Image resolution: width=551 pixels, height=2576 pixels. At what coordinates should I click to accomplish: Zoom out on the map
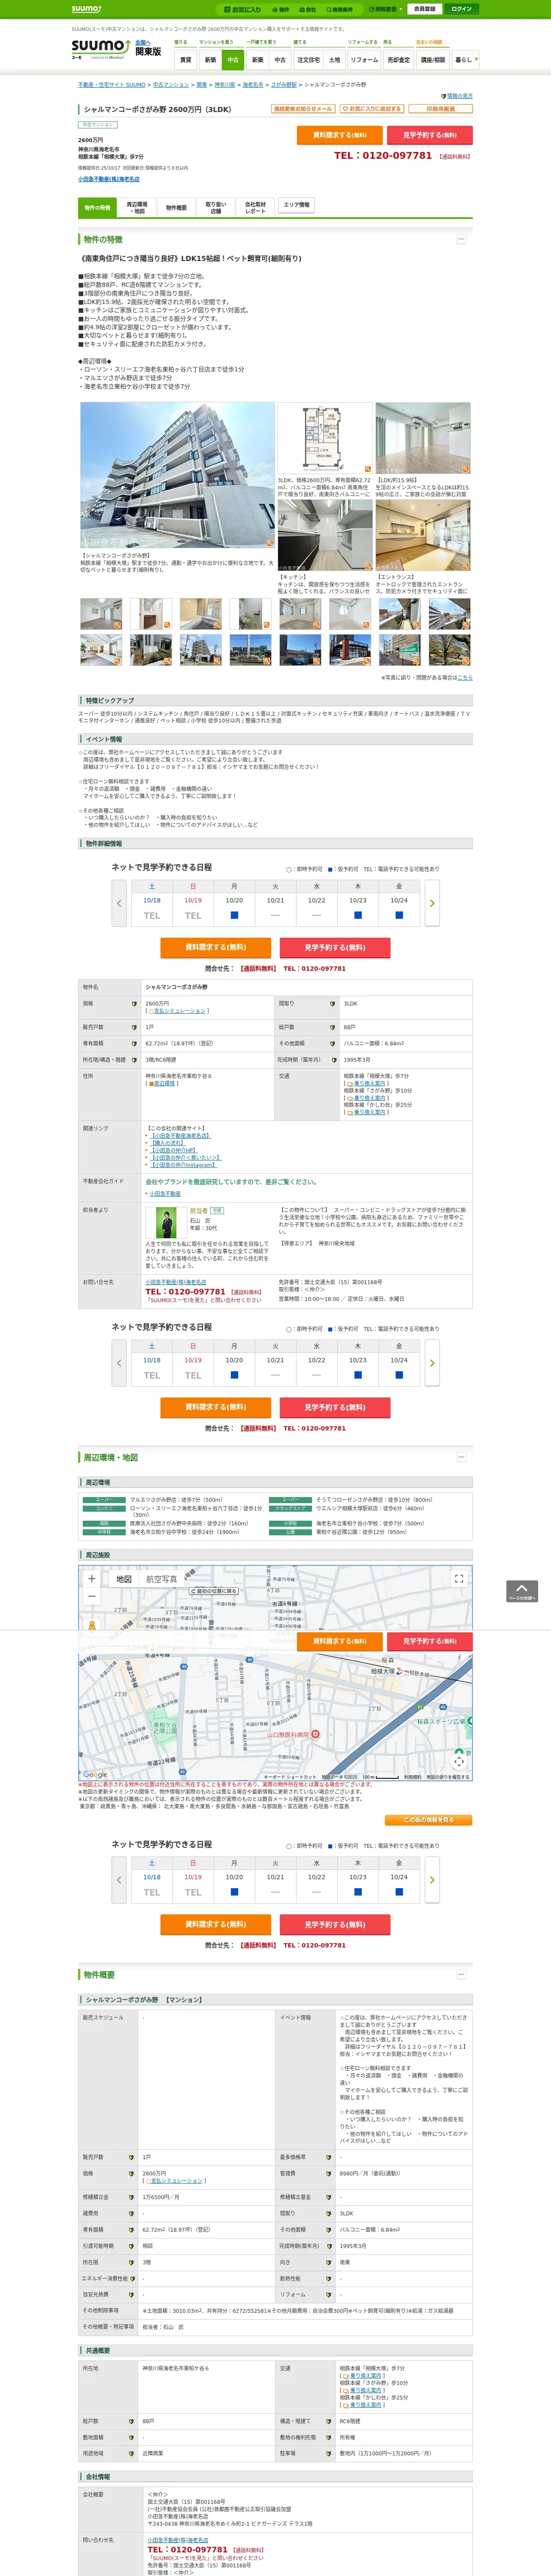pos(92,1597)
